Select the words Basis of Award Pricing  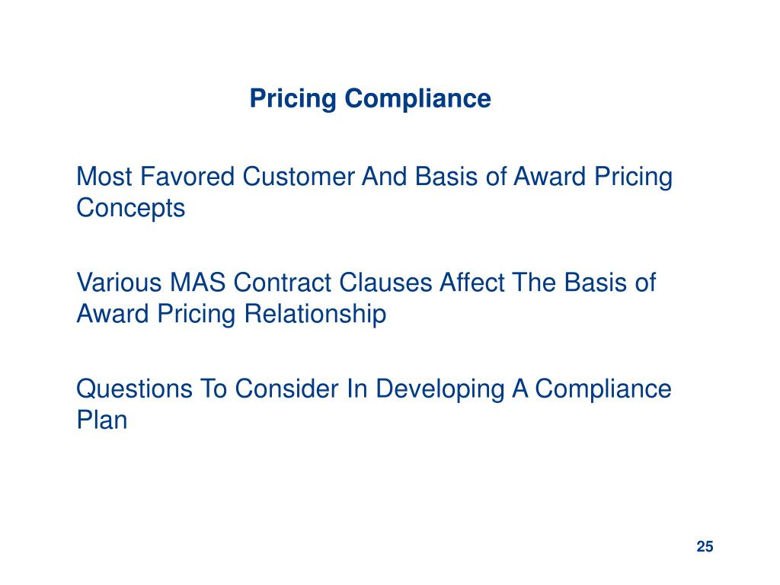pos(543,177)
